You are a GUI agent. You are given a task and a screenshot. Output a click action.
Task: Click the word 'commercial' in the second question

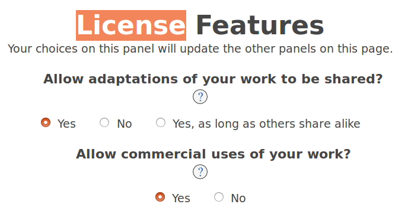163,154
